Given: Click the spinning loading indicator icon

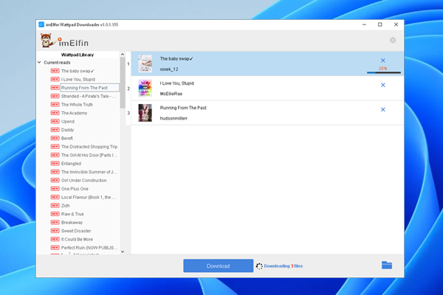Looking at the screenshot, I should [x=259, y=266].
